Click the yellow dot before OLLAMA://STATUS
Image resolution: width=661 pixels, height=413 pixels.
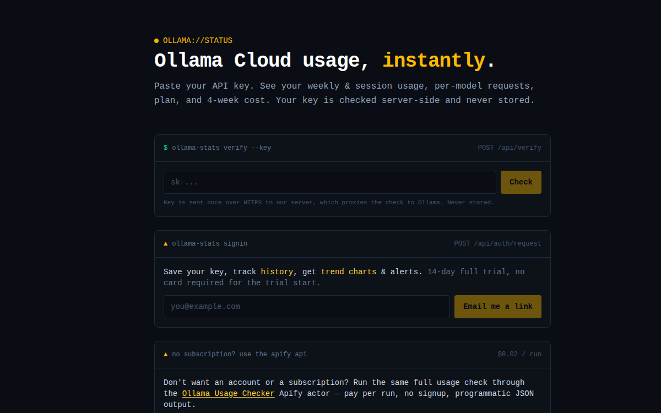pyautogui.click(x=156, y=41)
